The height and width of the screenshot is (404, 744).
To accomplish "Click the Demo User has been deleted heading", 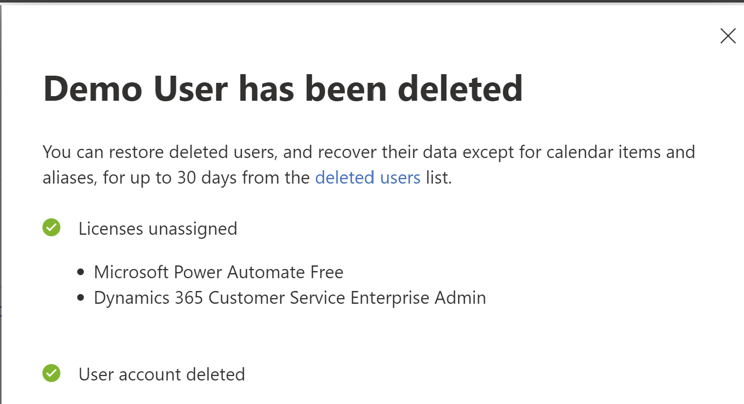I will pos(283,88).
